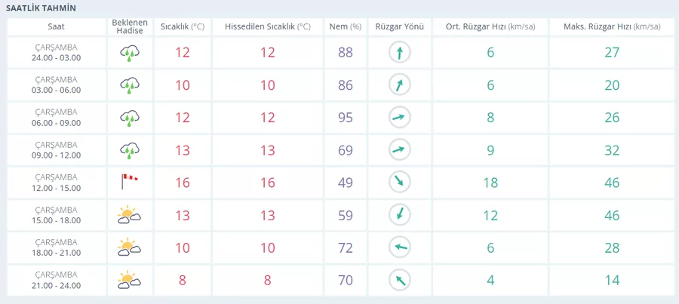Select the 'Hissedilen Sıcaklık (°C)' column header

tap(268, 26)
